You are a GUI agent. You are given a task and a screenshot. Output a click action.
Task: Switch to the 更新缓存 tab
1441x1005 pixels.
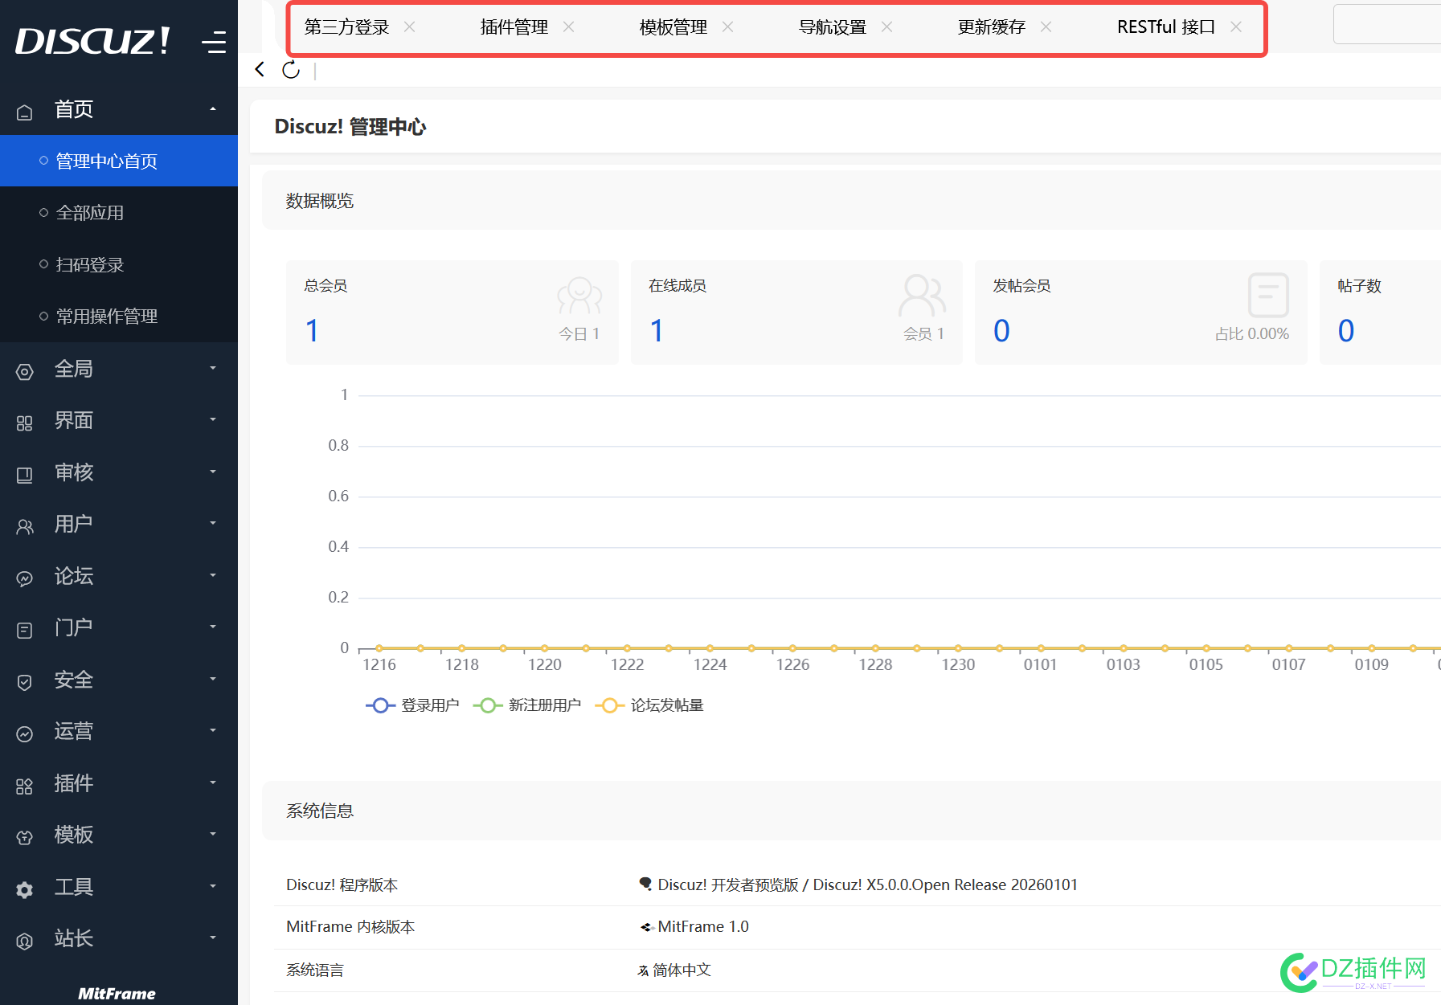pyautogui.click(x=992, y=27)
